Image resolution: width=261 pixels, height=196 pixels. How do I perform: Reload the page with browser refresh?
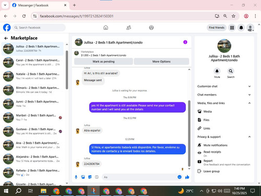coord(24,16)
